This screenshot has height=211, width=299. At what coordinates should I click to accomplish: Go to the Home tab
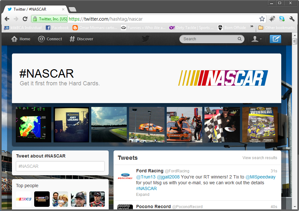[21, 39]
